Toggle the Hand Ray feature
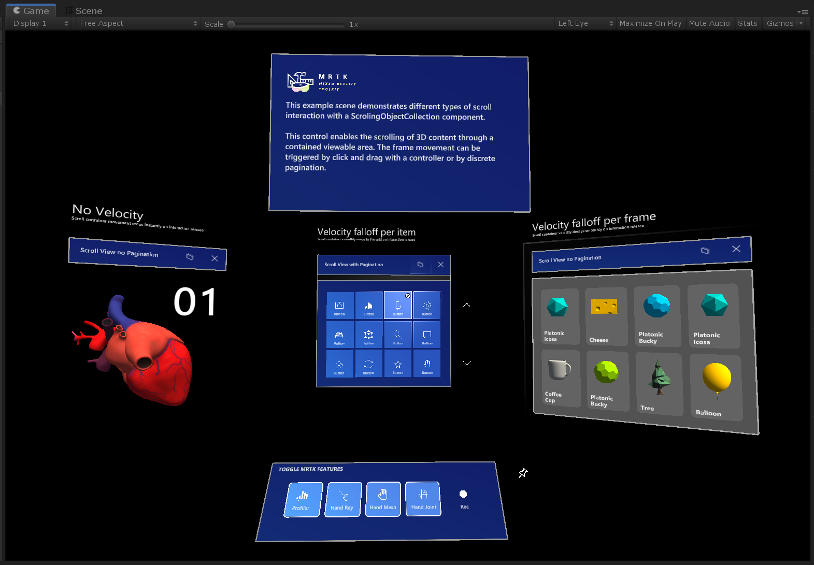This screenshot has height=565, width=814. [x=343, y=499]
